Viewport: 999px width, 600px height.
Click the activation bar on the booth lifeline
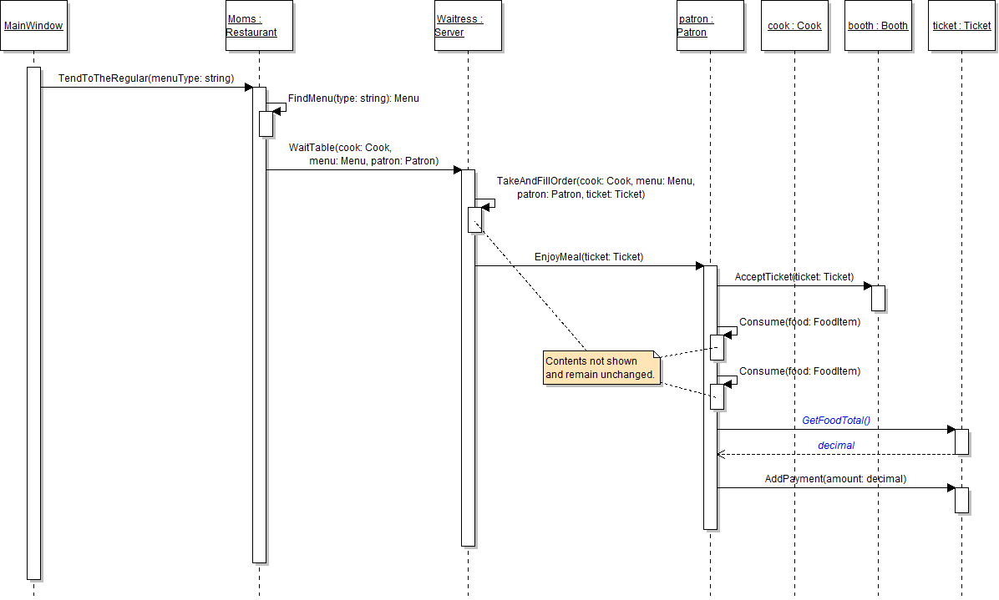878,298
